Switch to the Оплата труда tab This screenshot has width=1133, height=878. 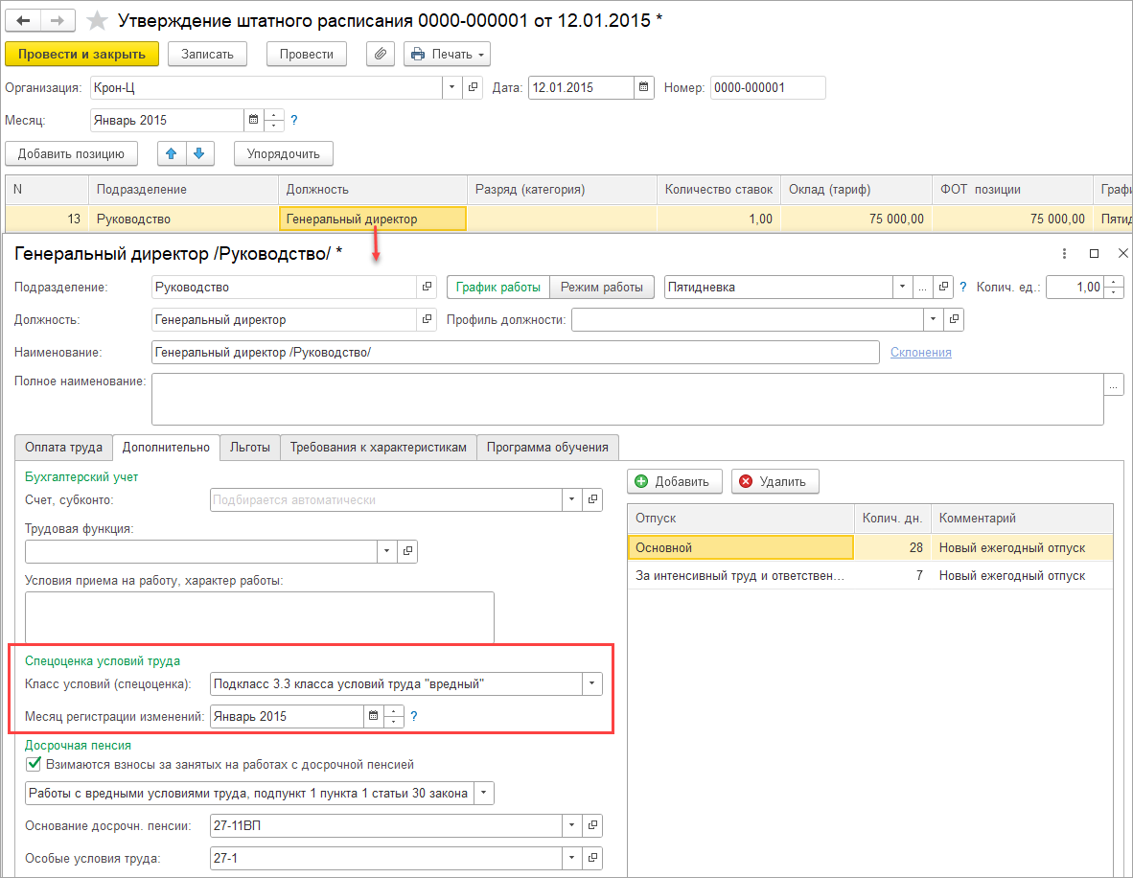[64, 448]
